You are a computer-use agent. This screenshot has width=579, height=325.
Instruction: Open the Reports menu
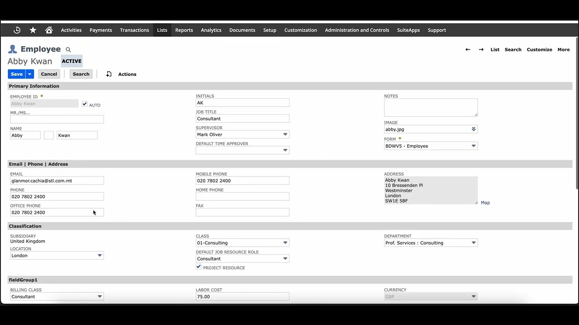[x=184, y=30]
